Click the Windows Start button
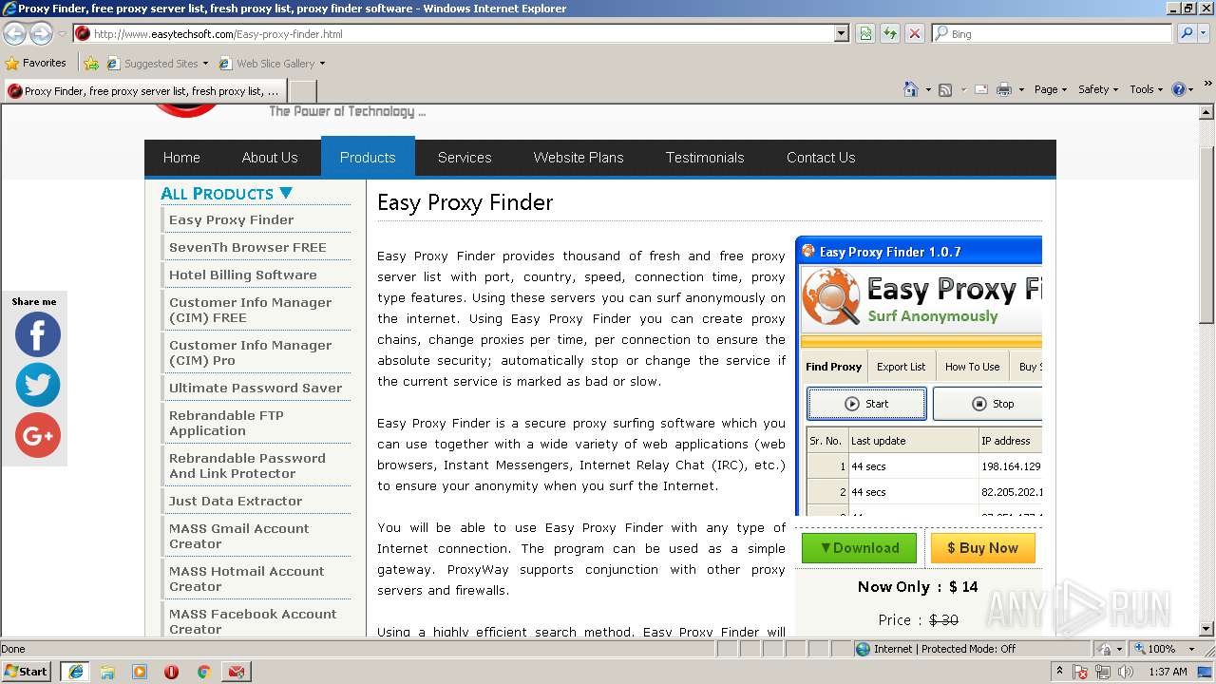The width and height of the screenshot is (1216, 684). pos(27,672)
